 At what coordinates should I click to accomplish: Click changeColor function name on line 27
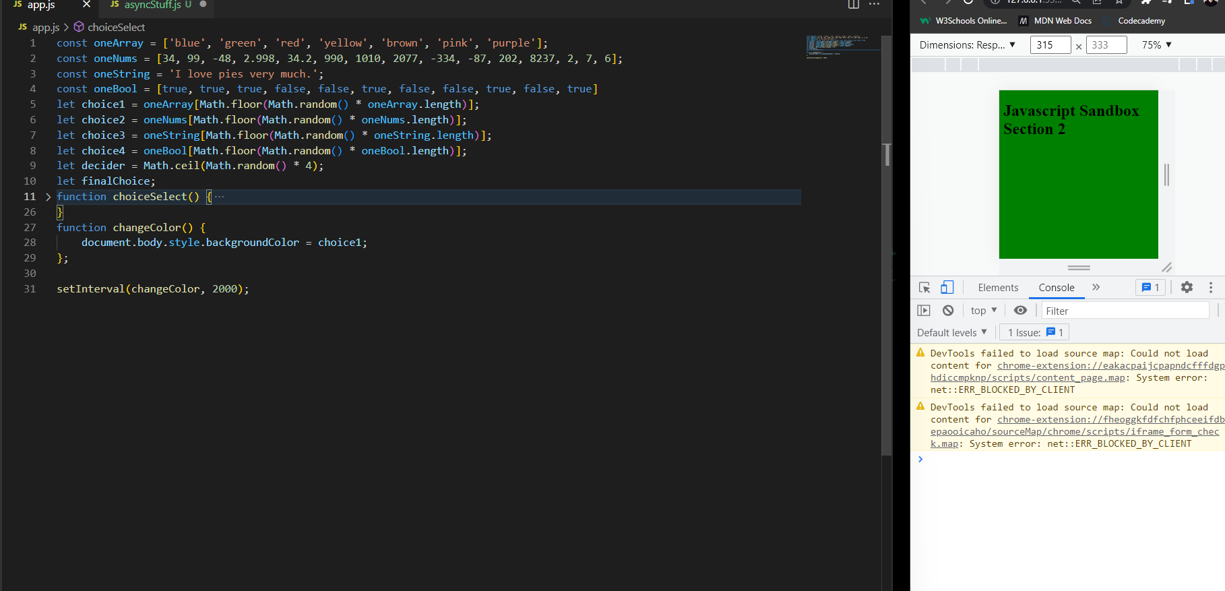pyautogui.click(x=146, y=228)
